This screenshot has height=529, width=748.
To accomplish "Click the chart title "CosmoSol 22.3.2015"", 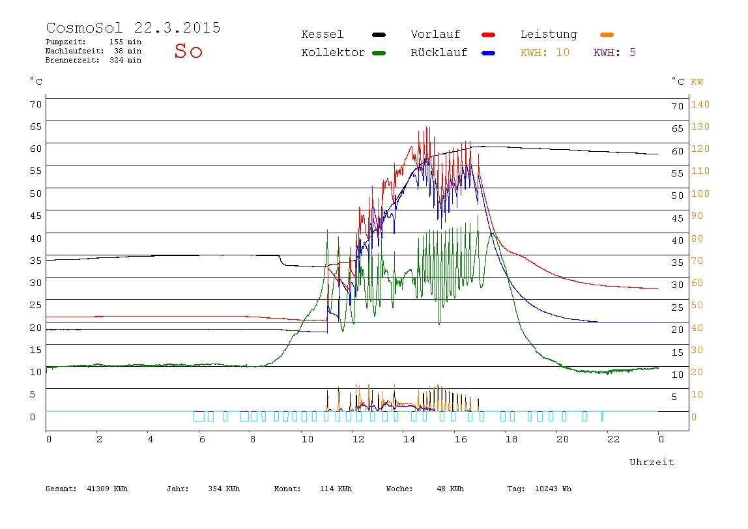I will tap(133, 27).
